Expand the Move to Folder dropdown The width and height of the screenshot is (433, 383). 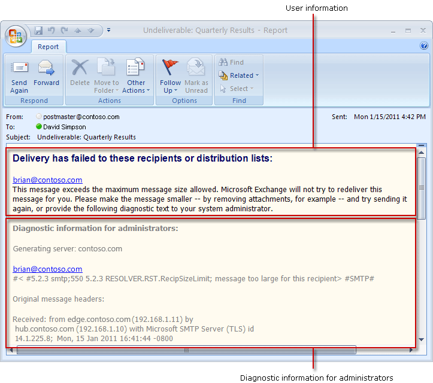pos(107,86)
